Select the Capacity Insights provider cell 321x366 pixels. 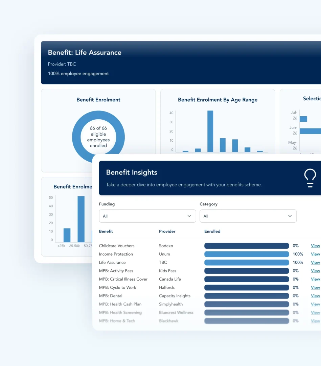coord(175,296)
